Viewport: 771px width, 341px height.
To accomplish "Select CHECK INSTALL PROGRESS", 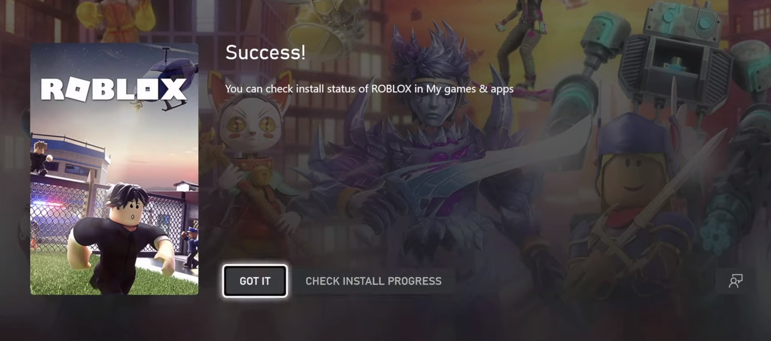I will 374,281.
